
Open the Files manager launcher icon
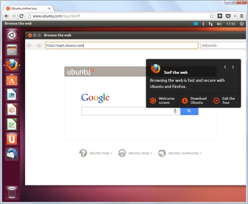coord(12,50)
